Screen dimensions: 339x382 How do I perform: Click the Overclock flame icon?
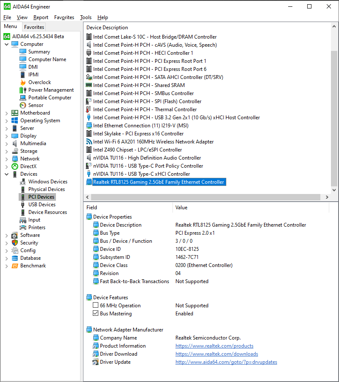click(x=23, y=82)
